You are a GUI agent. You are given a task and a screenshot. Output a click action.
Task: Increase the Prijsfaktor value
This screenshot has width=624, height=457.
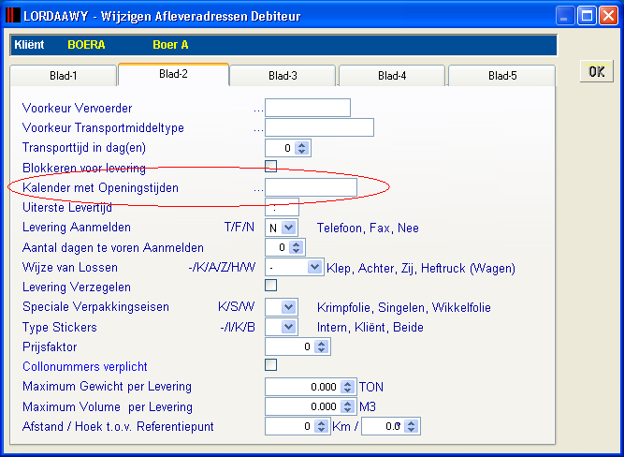pos(321,344)
